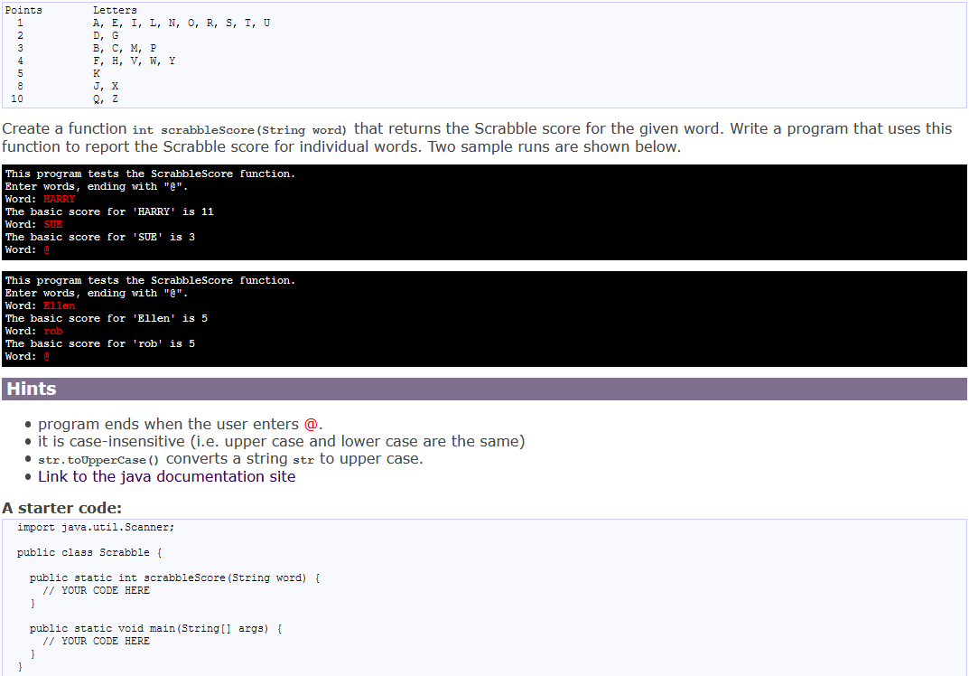
Task: Click 'YOUR CODE HERE' comment under main method
Action: (x=96, y=642)
